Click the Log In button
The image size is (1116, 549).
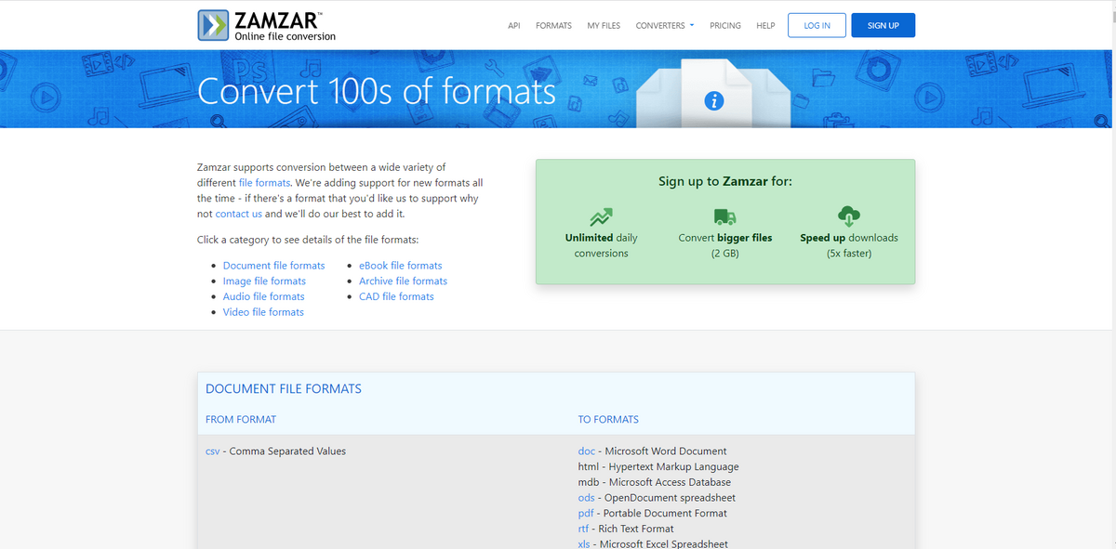(x=817, y=25)
